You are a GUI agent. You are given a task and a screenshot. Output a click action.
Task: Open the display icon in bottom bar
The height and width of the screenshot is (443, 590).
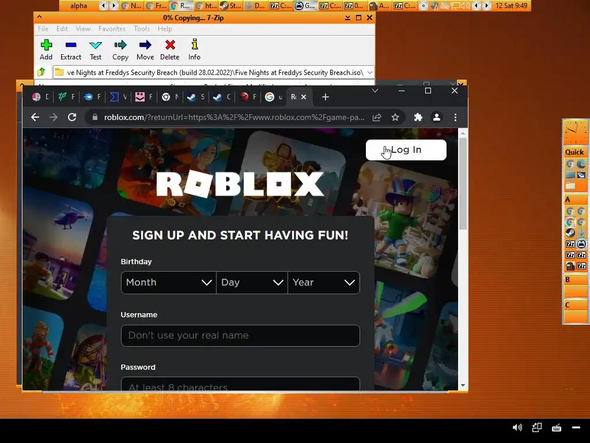coord(537,427)
